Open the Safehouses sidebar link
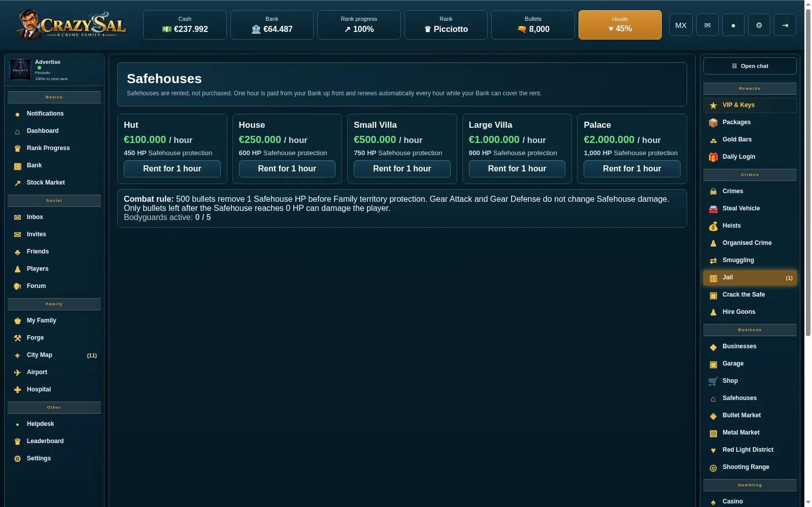Image resolution: width=812 pixels, height=507 pixels. (x=750, y=398)
